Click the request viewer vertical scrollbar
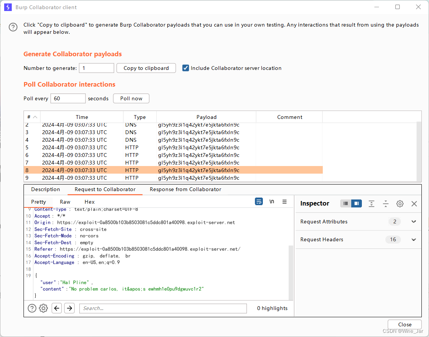 coord(291,273)
